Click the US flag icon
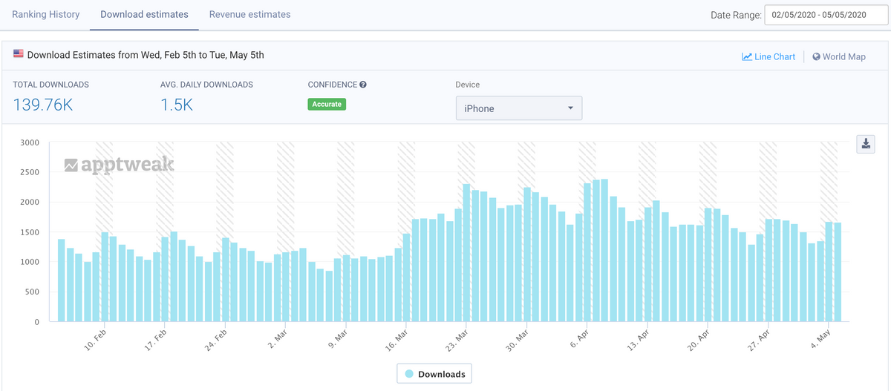Screen dimensions: 891x391 pos(19,54)
